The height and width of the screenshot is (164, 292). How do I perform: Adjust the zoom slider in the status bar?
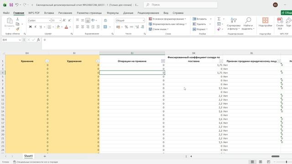tap(287, 162)
